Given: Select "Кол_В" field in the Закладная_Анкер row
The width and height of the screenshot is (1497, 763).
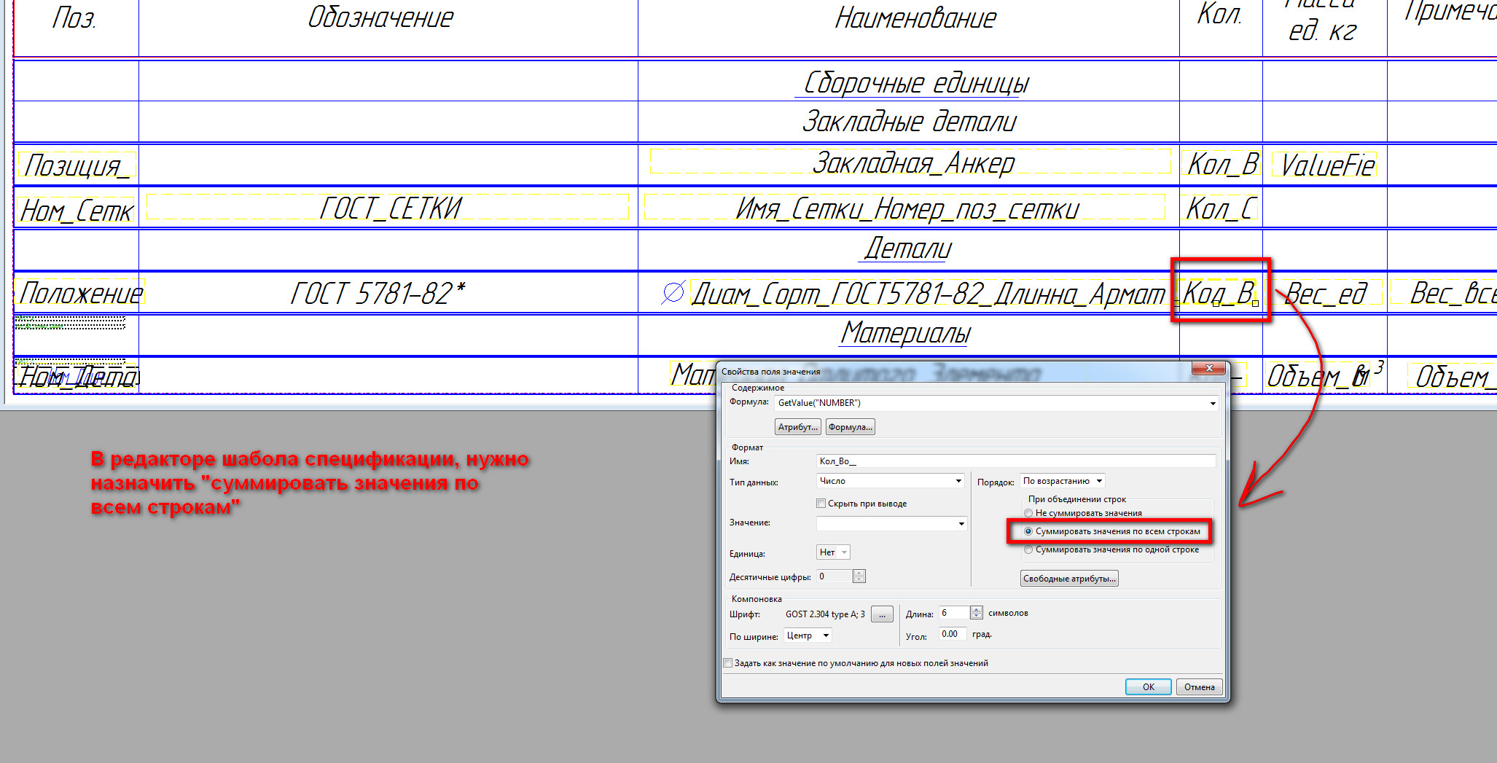Looking at the screenshot, I should 1222,164.
